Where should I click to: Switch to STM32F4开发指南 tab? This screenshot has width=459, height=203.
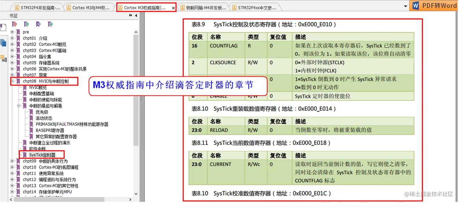coord(37,8)
